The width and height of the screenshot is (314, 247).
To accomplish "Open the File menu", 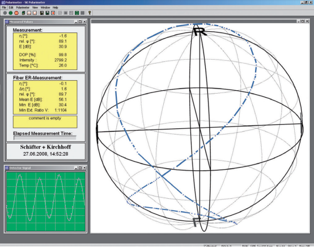I will 4,7.
